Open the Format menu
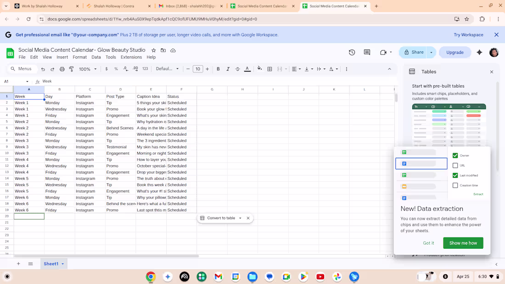 pos(79,57)
